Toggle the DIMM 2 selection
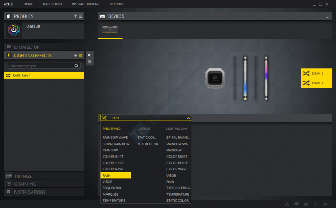This screenshot has height=208, width=336. tap(316, 74)
